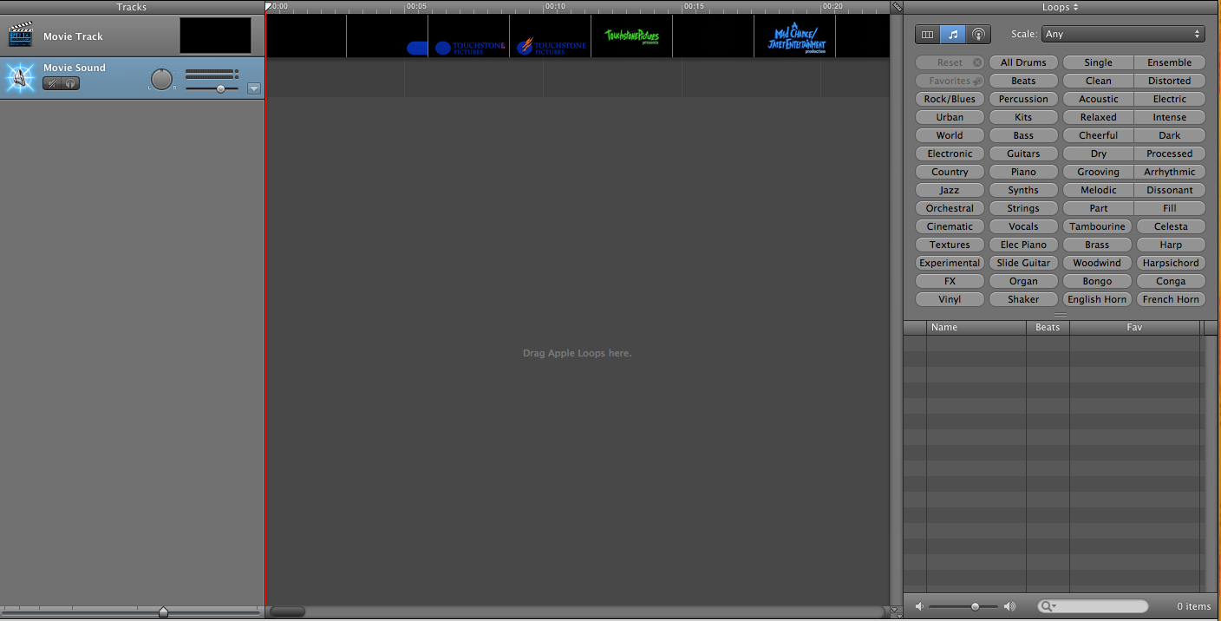Select the Strings instrument button
Viewport: 1221px width, 621px height.
pos(1023,208)
